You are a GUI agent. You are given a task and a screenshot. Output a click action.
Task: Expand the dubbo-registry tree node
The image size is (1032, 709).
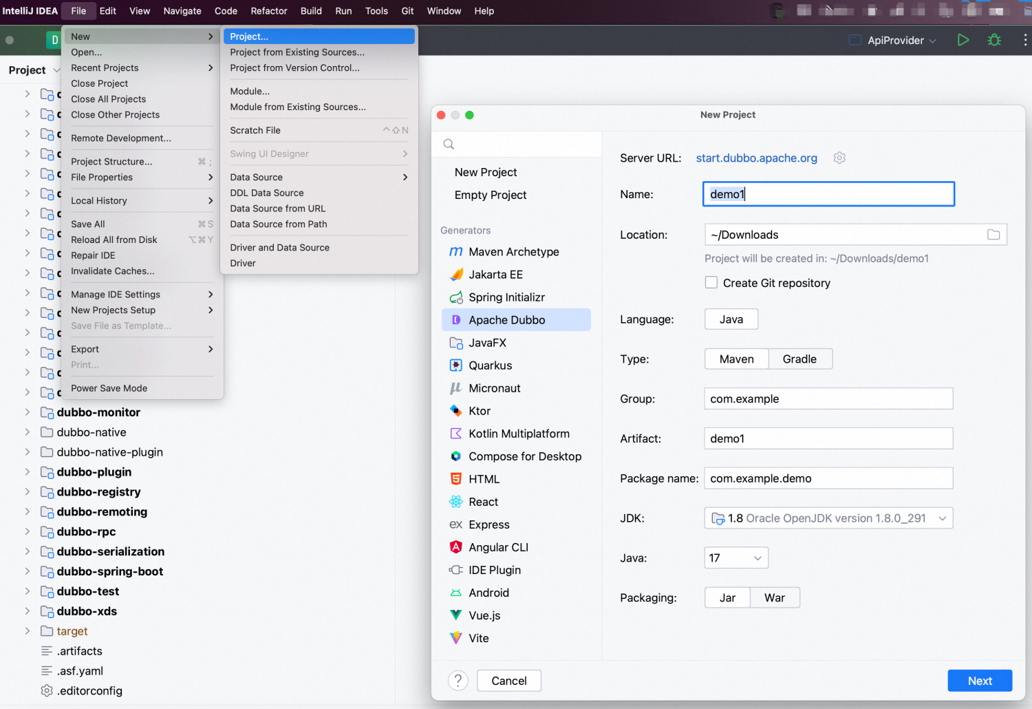[x=27, y=492]
